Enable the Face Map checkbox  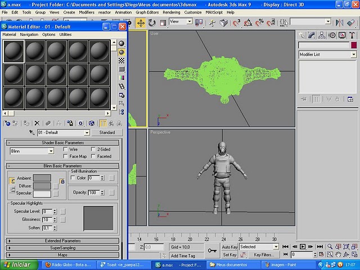(65, 156)
